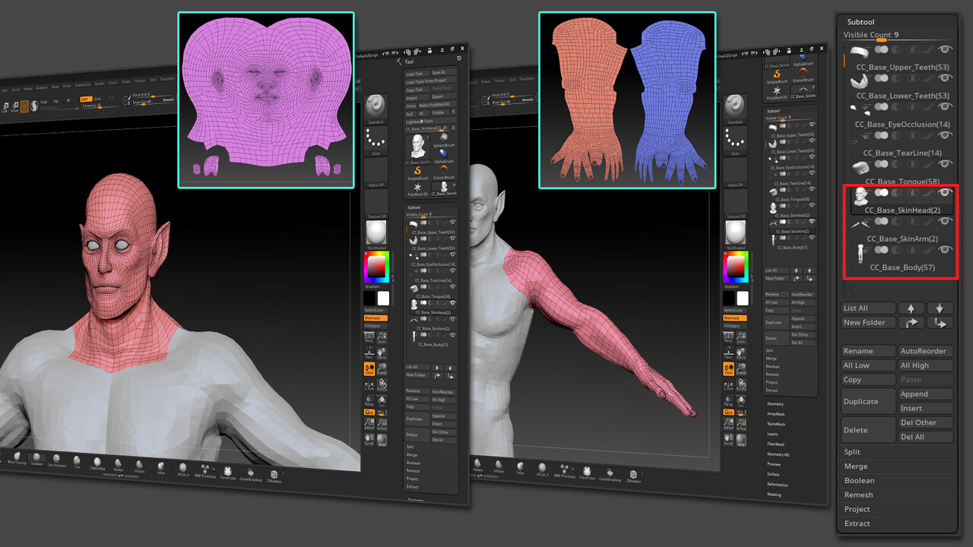Open the Alpha Off slot in left ZBrush window

[376, 171]
